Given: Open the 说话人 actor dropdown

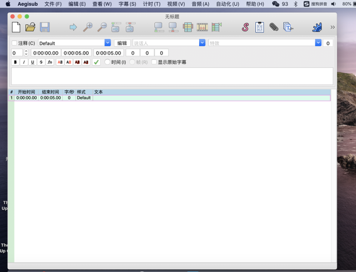Looking at the screenshot, I should pos(202,43).
